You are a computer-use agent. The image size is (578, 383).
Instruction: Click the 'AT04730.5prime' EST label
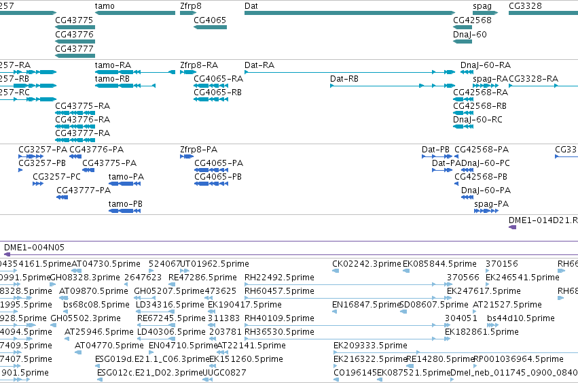[x=106, y=264]
